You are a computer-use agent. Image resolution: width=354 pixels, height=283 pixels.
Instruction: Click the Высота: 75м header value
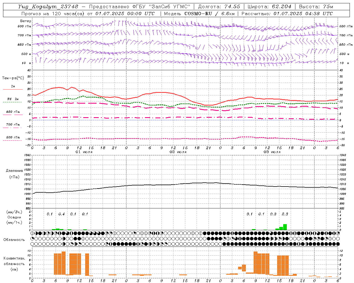pyautogui.click(x=316, y=7)
